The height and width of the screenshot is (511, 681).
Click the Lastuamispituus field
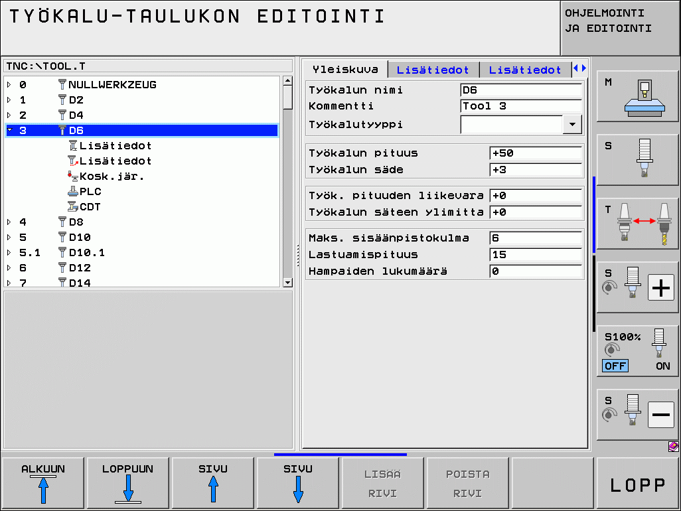[x=536, y=254]
